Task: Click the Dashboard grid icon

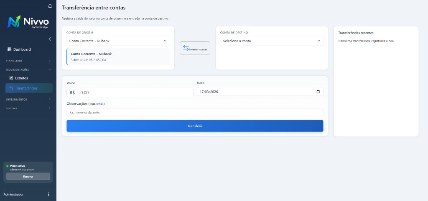Action: [x=9, y=49]
